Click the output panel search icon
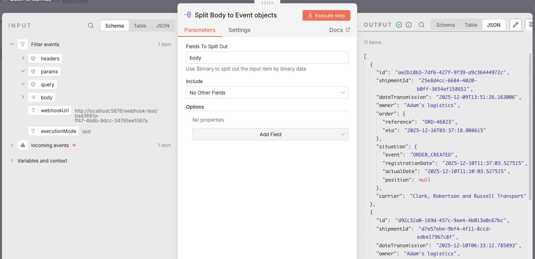The image size is (535, 259). tap(422, 25)
